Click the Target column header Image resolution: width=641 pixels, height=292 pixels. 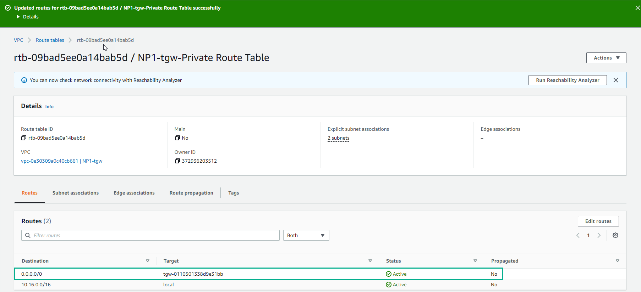click(x=171, y=261)
